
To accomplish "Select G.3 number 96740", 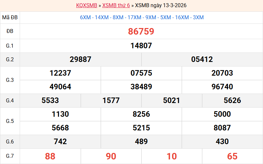I will click(222, 87).
